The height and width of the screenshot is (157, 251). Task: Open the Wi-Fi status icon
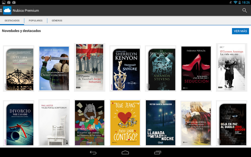point(235,3)
